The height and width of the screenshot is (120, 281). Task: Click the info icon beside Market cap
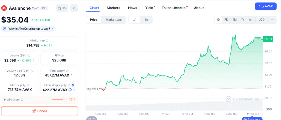[x=47, y=41]
